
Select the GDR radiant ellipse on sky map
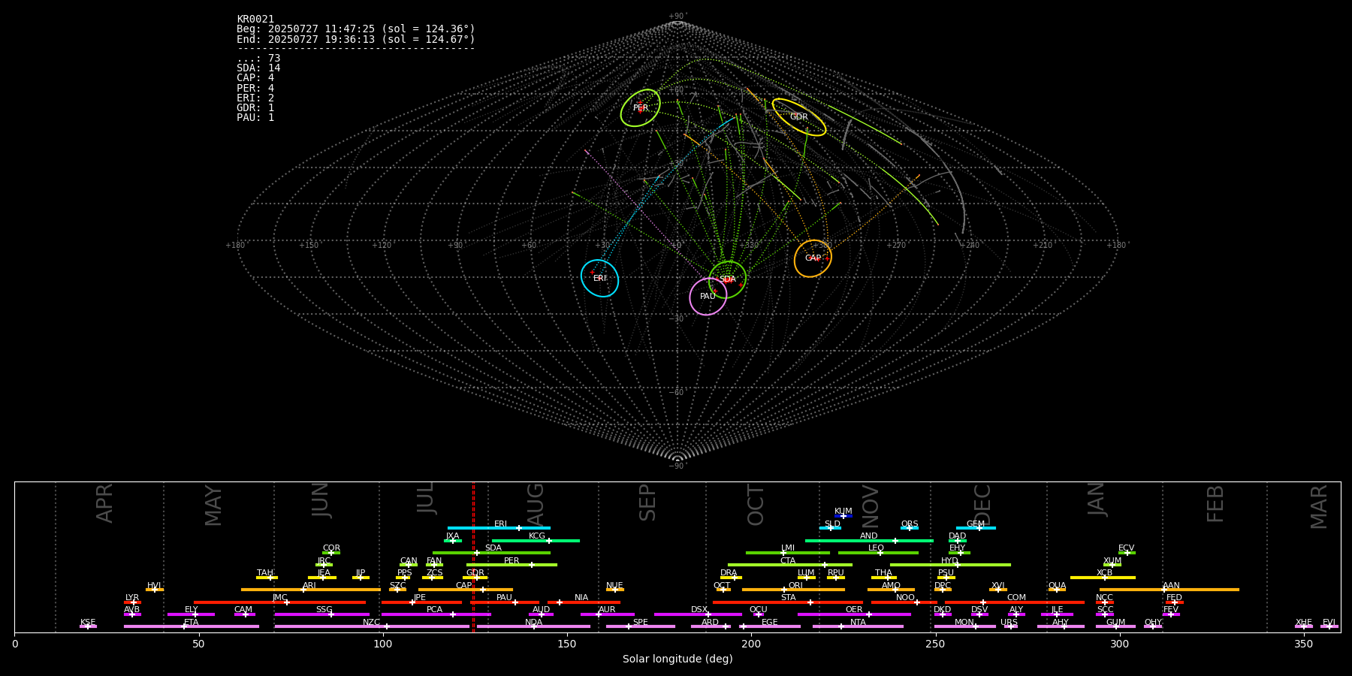(x=799, y=117)
